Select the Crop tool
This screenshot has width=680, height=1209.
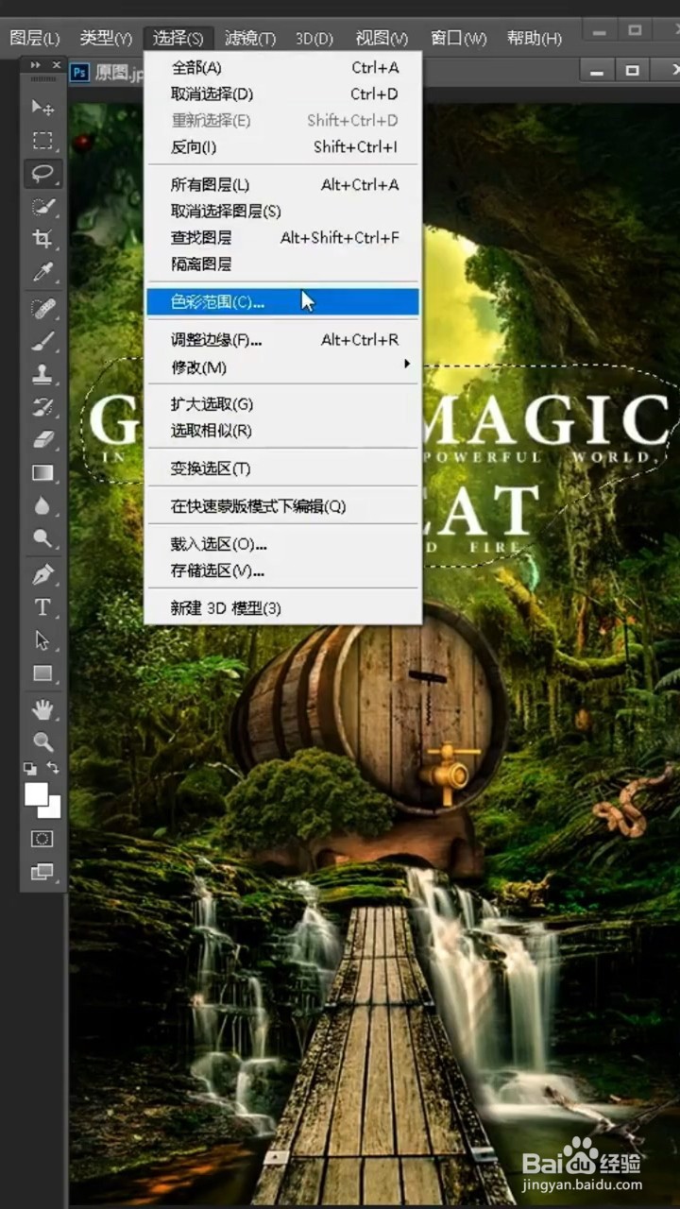(42, 239)
